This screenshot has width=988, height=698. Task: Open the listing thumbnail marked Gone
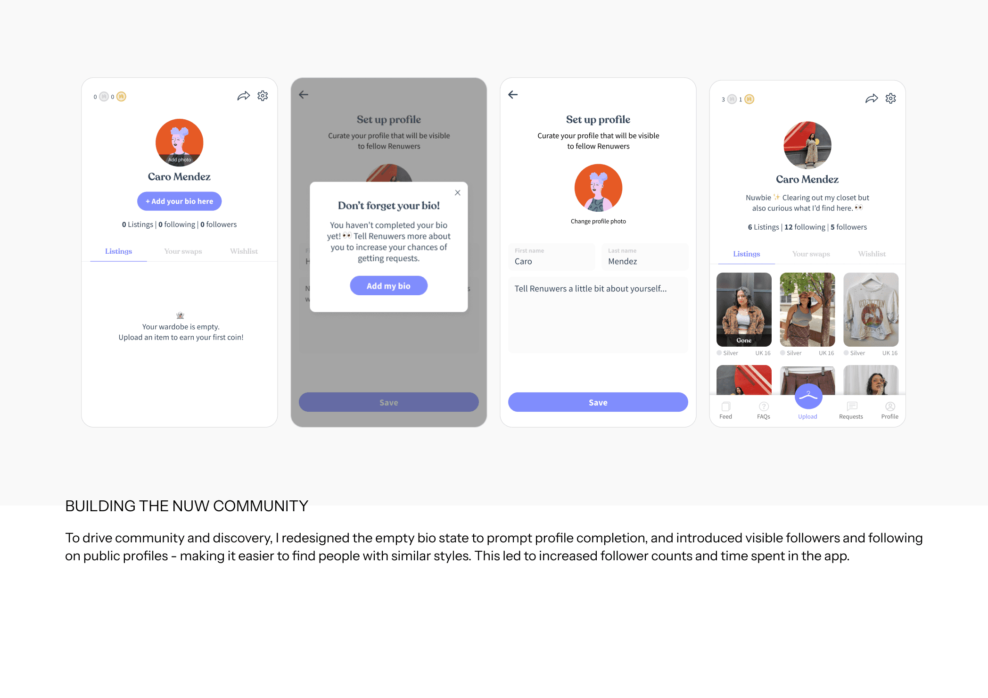click(x=744, y=309)
